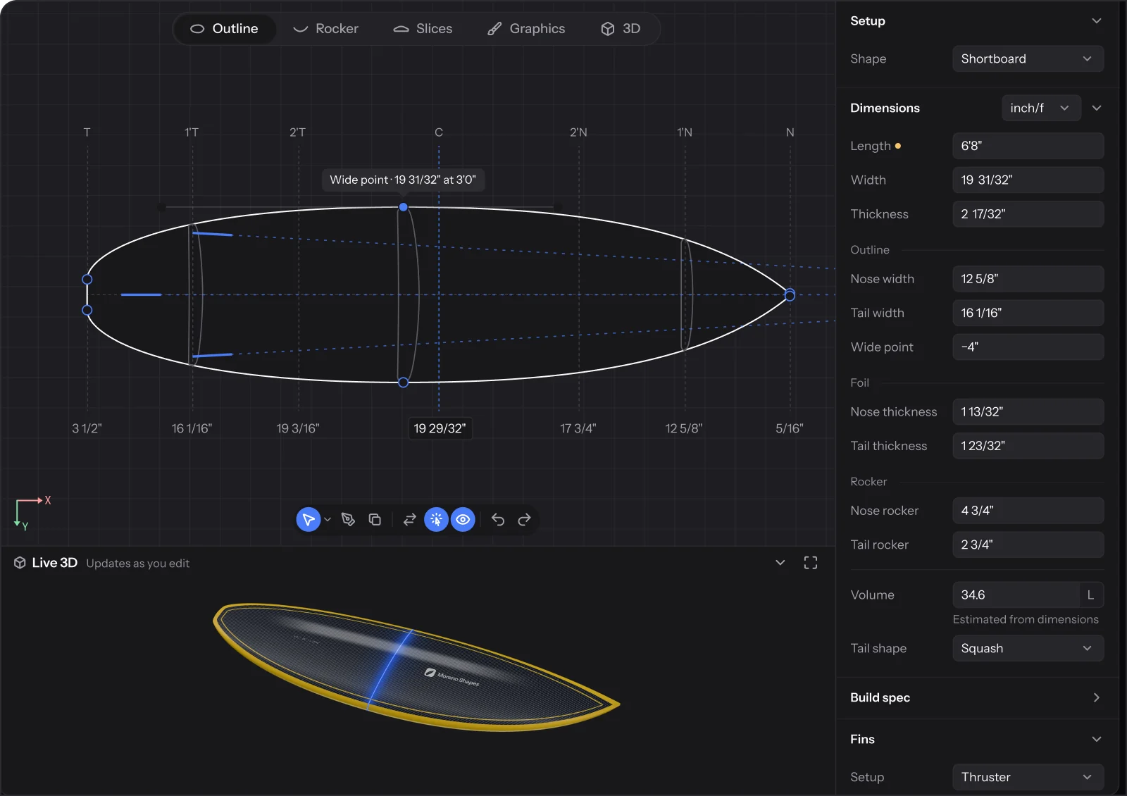1127x796 pixels.
Task: Click the duplicate copy icon
Action: pyautogui.click(x=375, y=520)
